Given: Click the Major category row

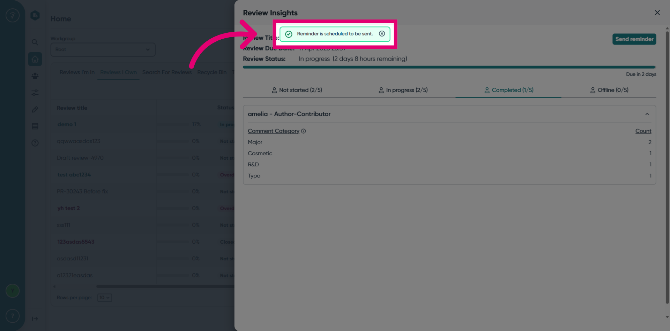Looking at the screenshot, I should [x=449, y=142].
